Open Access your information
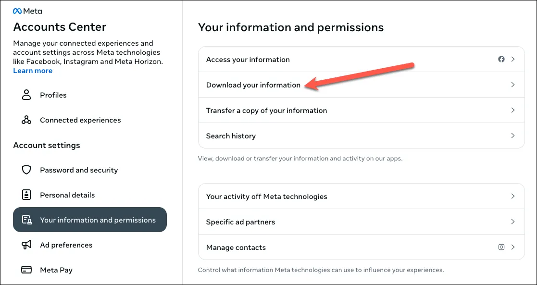537x285 pixels. point(248,60)
